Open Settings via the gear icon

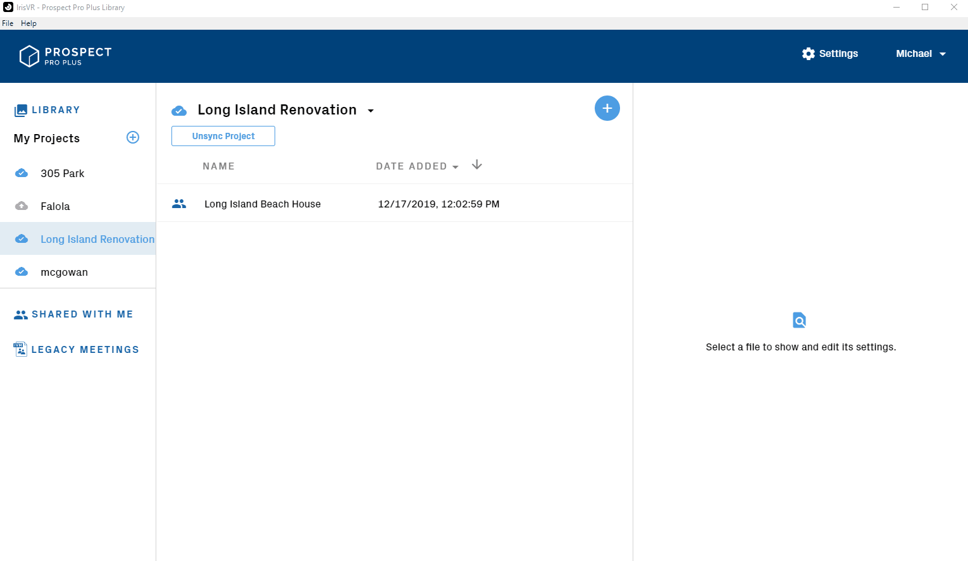coord(808,54)
